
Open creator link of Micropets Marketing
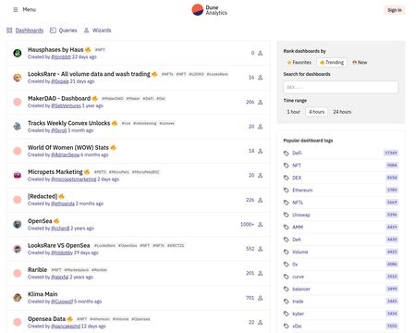coord(74,179)
